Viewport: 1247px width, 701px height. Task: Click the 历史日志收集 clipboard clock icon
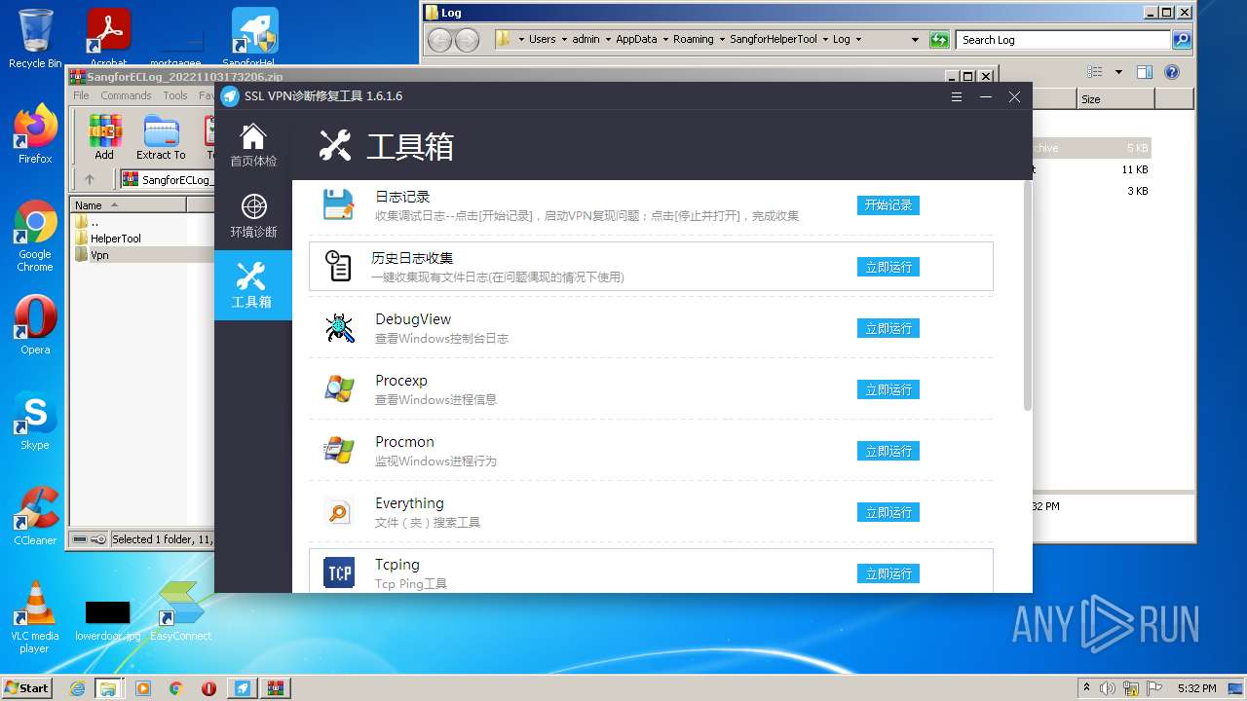coord(338,266)
